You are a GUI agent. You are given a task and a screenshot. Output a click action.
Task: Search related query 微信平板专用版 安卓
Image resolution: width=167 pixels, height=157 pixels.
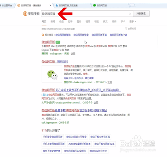pyautogui.click(x=104, y=144)
